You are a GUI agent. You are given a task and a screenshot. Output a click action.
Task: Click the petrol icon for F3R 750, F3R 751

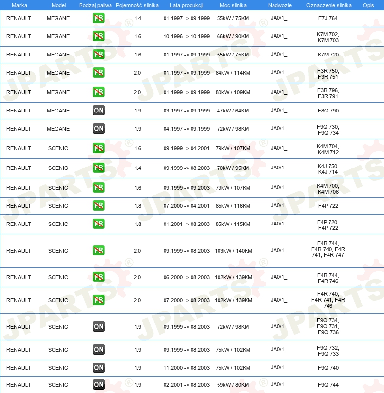[x=98, y=73]
